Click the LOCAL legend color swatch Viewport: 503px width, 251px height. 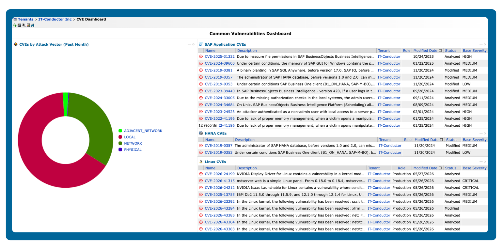click(120, 137)
